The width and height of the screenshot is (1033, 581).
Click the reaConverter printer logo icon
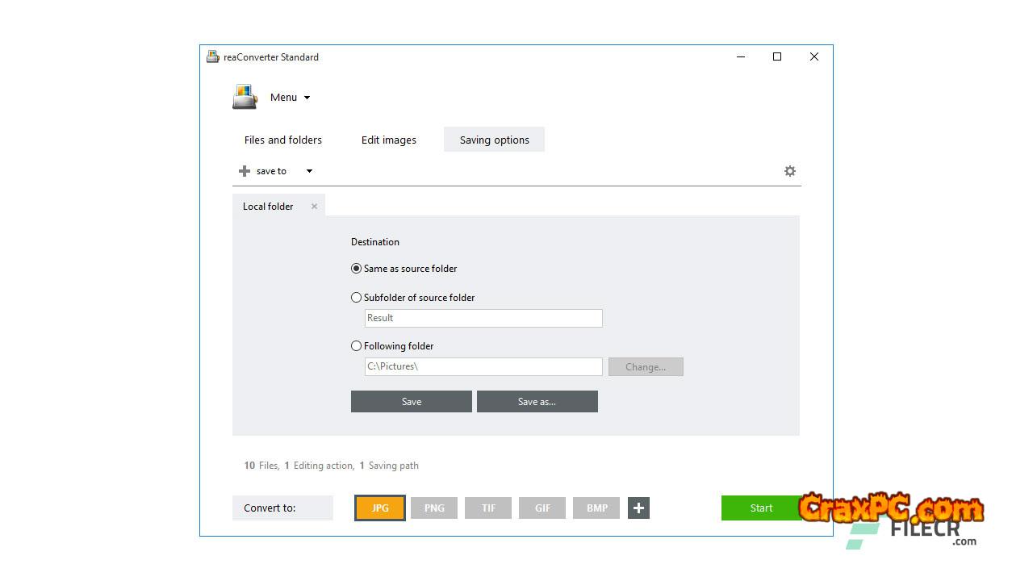tap(245, 97)
